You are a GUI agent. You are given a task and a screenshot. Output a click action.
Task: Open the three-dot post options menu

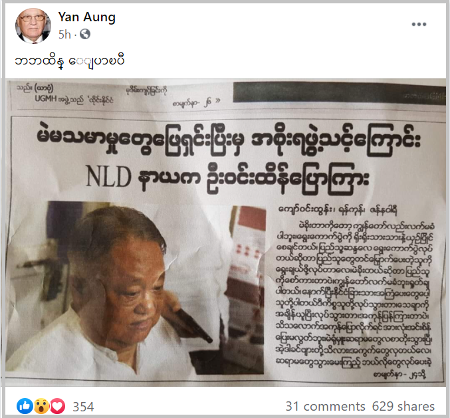[419, 25]
